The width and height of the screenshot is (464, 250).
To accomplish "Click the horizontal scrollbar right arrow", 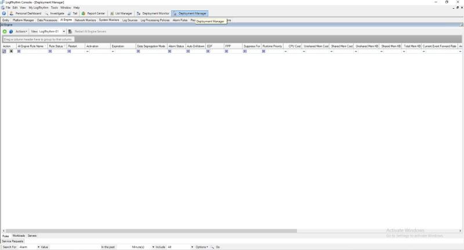I will tap(460, 231).
